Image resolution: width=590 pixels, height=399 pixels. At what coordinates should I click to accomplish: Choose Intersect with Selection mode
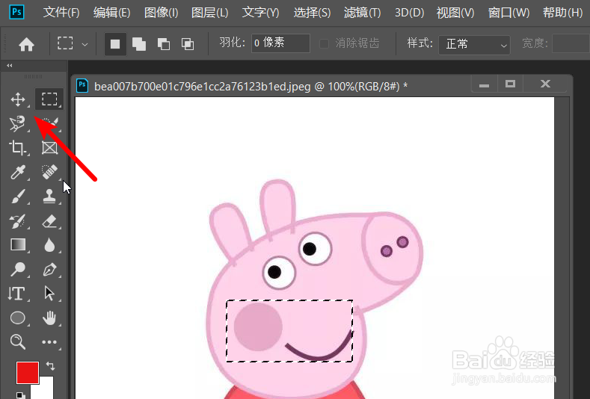tap(188, 44)
